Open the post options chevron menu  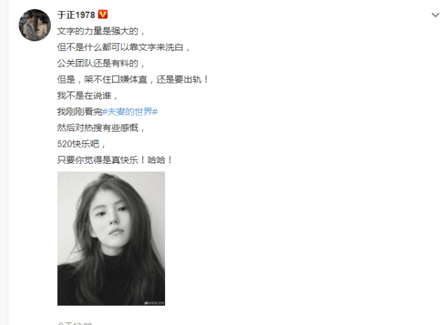point(435,15)
